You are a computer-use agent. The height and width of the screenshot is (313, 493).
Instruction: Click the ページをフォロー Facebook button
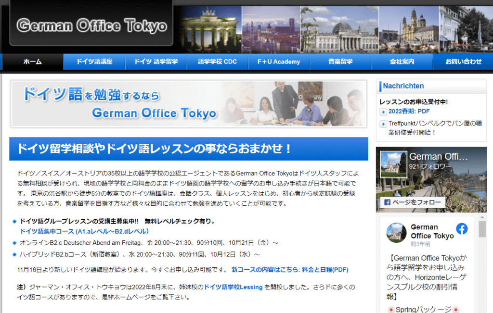pyautogui.click(x=413, y=202)
